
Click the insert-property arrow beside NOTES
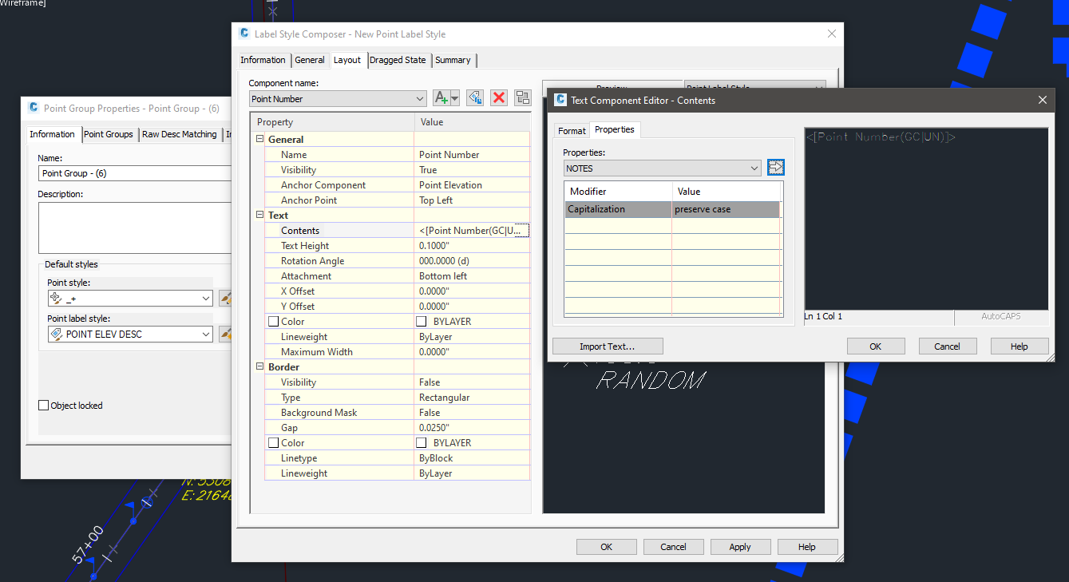tap(776, 168)
